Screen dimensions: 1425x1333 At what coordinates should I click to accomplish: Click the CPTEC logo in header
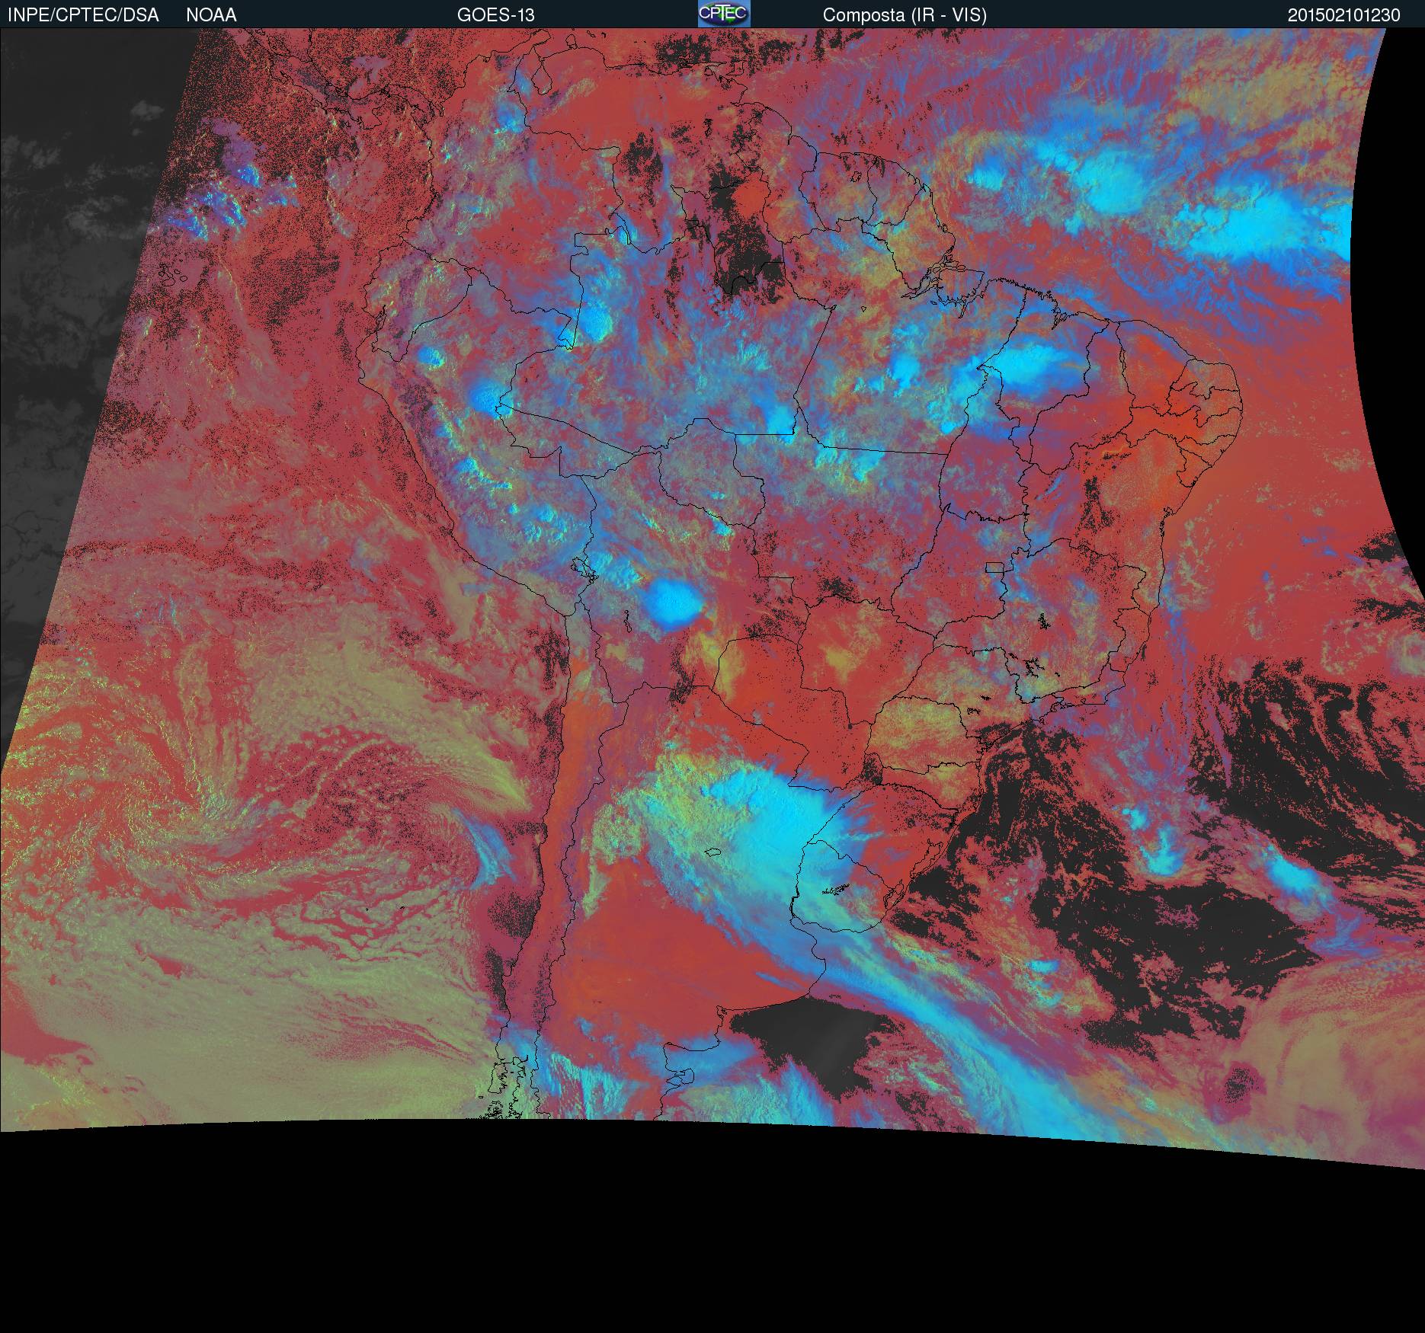tap(724, 14)
